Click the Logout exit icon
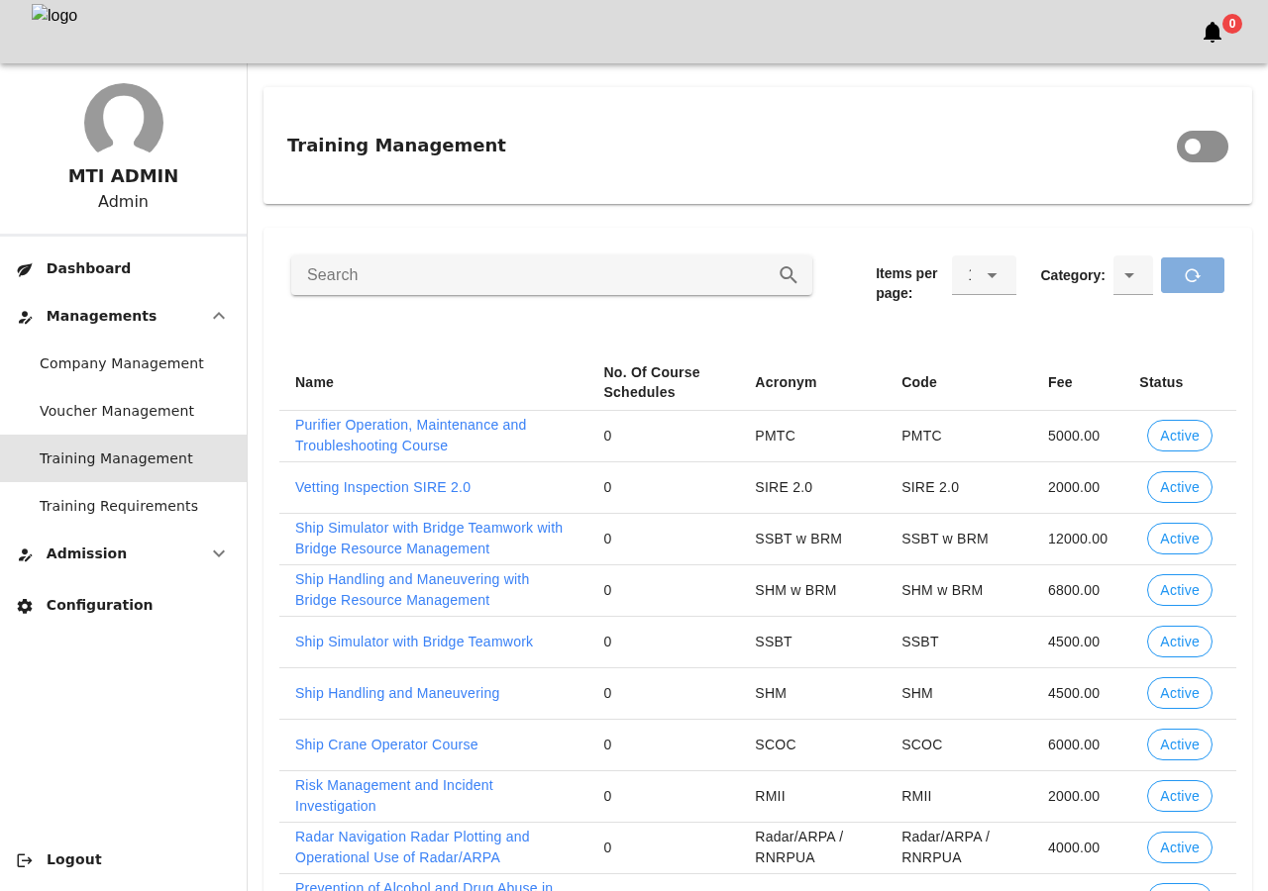Image resolution: width=1268 pixels, height=891 pixels. click(25, 860)
